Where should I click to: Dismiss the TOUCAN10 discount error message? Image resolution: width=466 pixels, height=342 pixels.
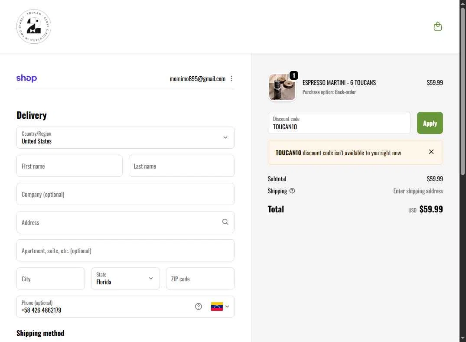(x=431, y=152)
